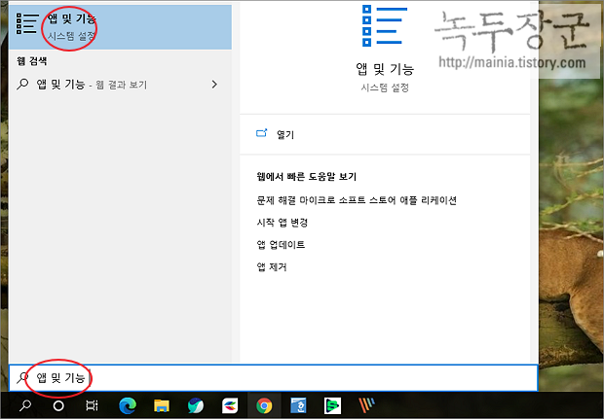Open File Explorer from taskbar
Viewport: 604px width, 419px height.
click(162, 405)
